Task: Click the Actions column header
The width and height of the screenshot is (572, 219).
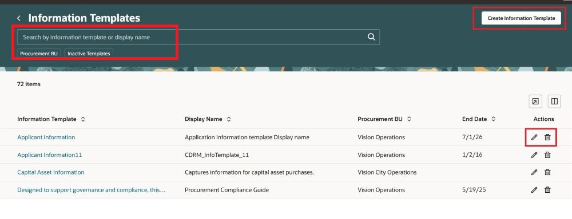Action: [543, 119]
